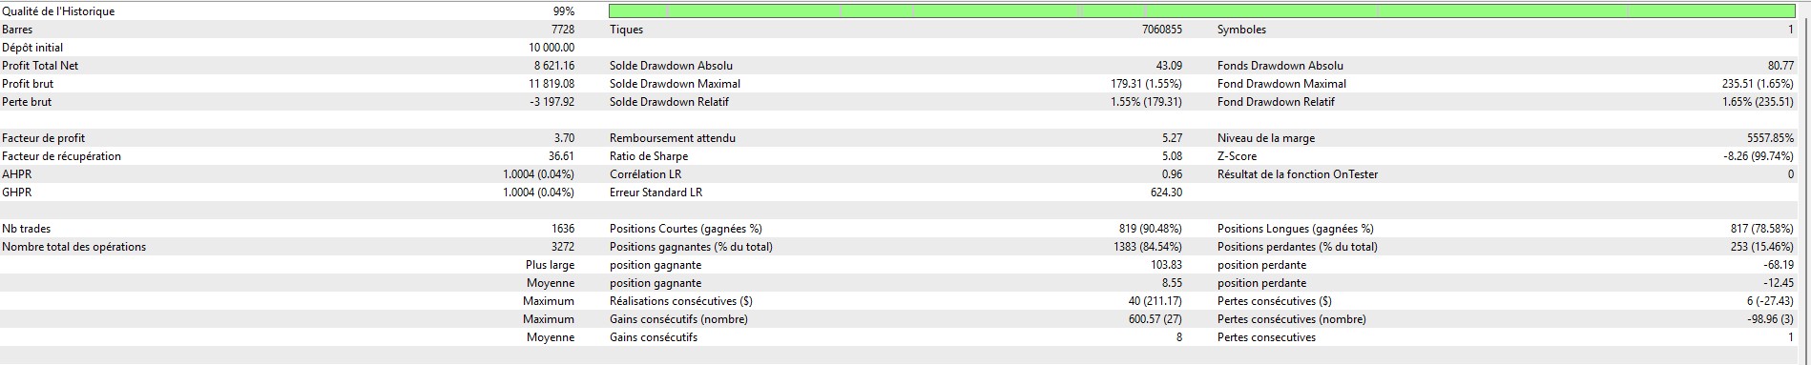Select 'Résultat de la fonction OnTester' label
Viewport: 1811px width, 365px height.
(1298, 174)
